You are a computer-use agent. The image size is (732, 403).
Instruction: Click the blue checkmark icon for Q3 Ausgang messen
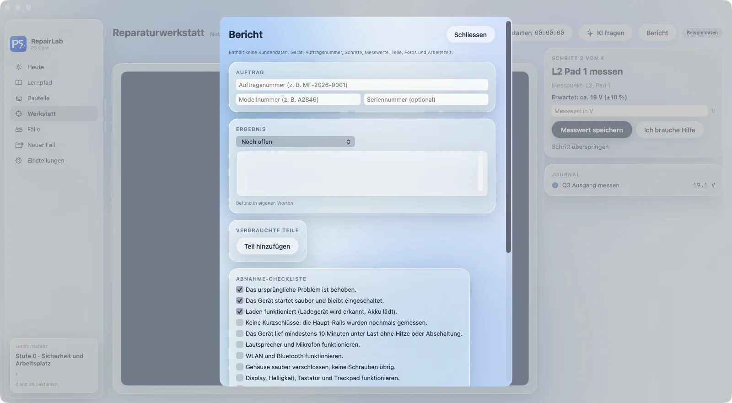555,185
